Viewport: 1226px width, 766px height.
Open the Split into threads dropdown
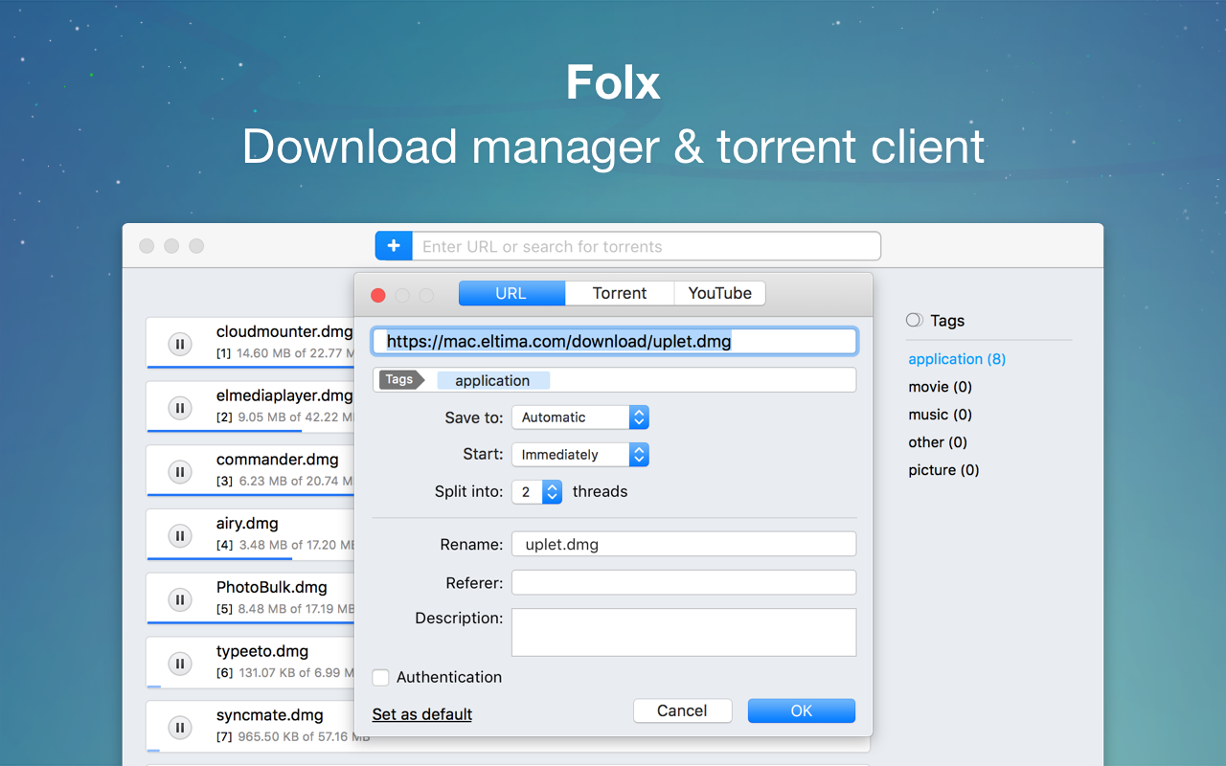click(537, 492)
